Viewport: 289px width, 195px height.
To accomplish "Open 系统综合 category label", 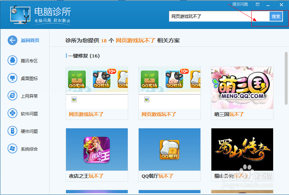I will tap(29, 149).
